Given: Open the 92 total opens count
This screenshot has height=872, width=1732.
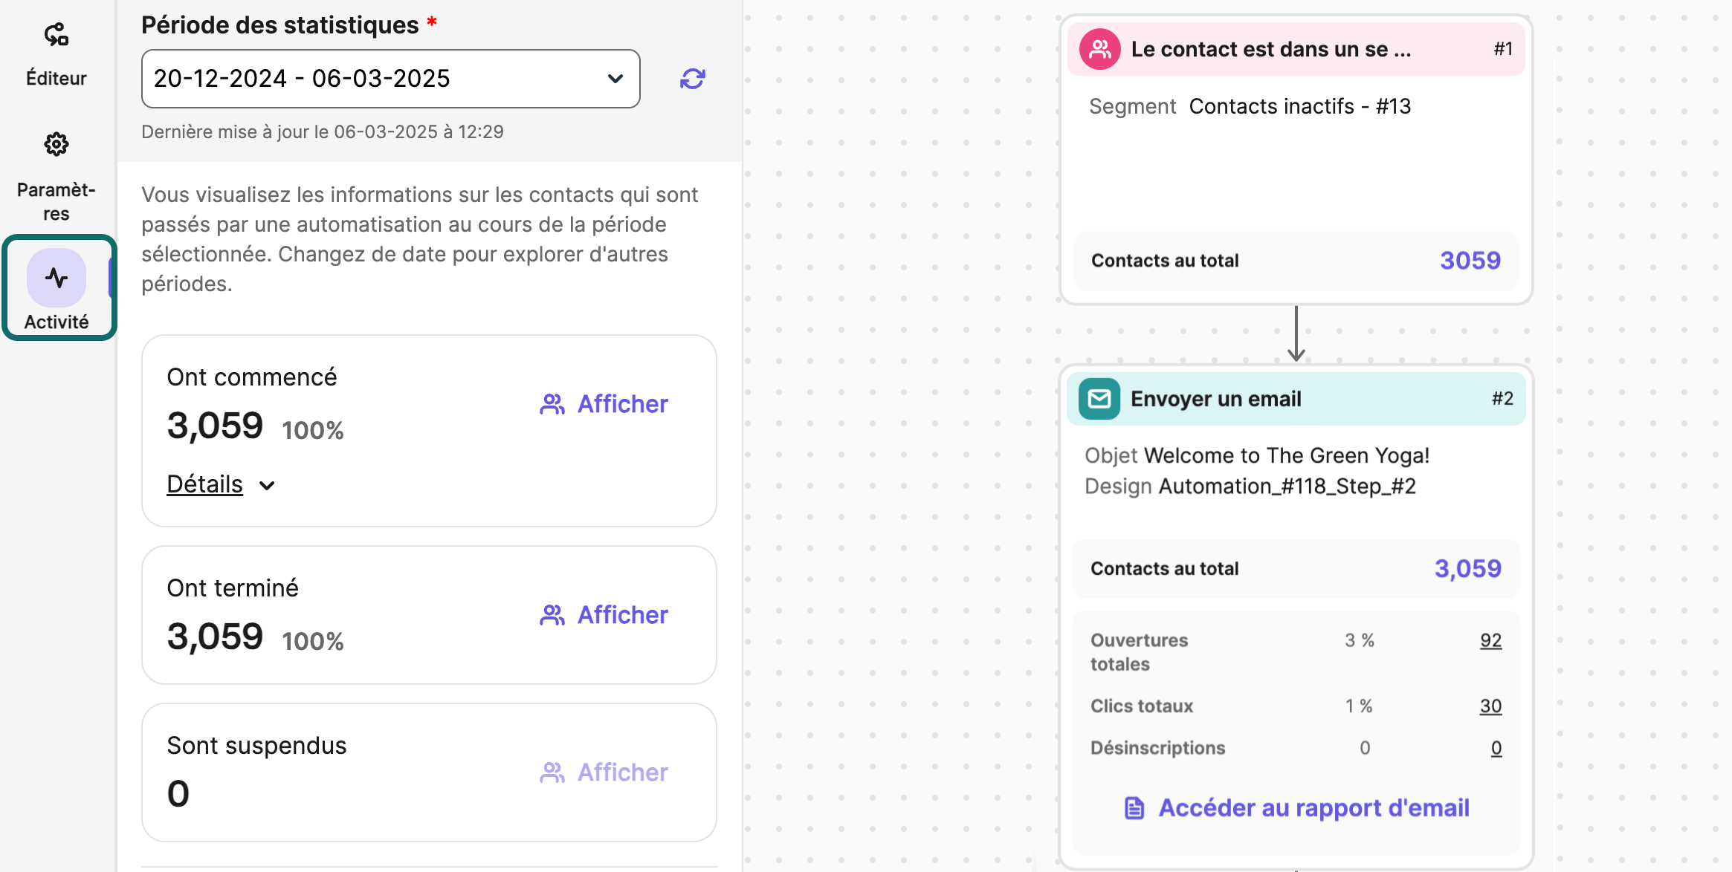Looking at the screenshot, I should pos(1490,640).
